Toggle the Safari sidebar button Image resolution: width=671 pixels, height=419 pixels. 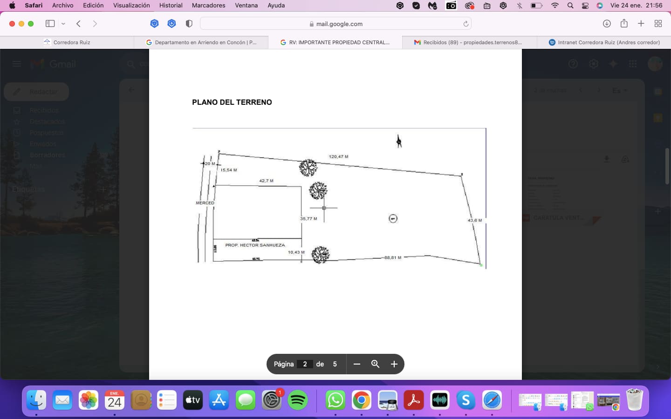click(x=50, y=24)
